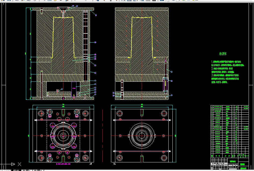The width and height of the screenshot is (254, 171).
Task: Pick the concentric circles in the lower-right plan
Action: click(x=142, y=136)
